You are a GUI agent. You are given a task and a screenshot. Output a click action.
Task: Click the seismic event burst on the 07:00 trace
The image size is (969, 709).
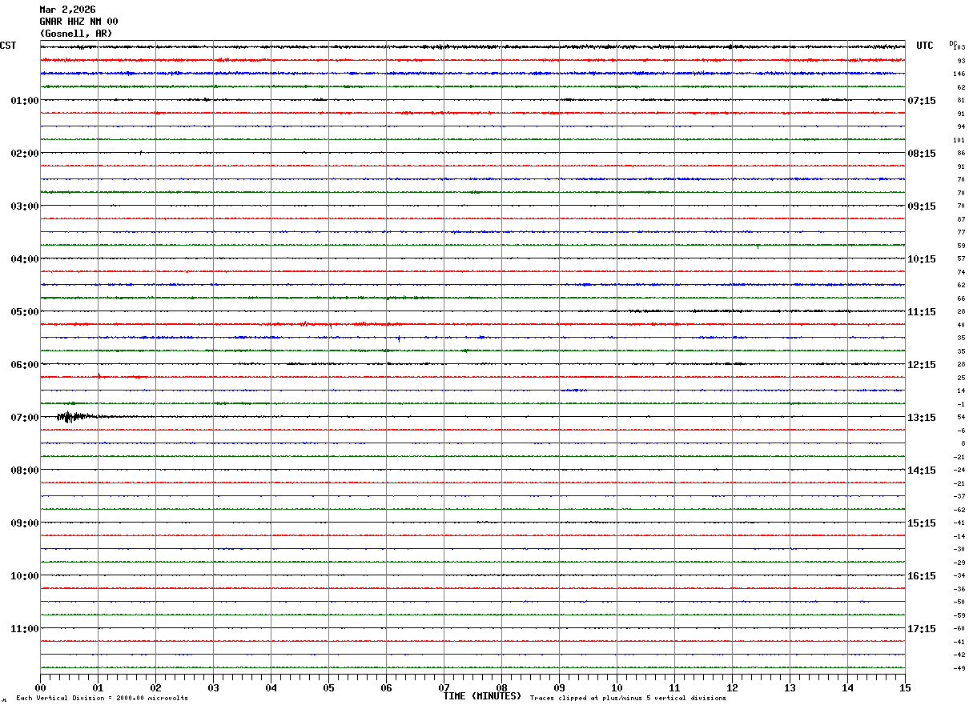[x=72, y=416]
